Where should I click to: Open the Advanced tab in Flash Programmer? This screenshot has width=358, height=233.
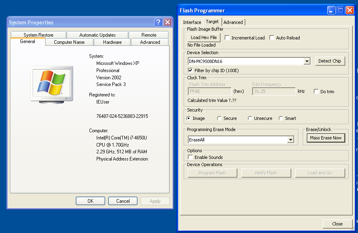tap(233, 22)
